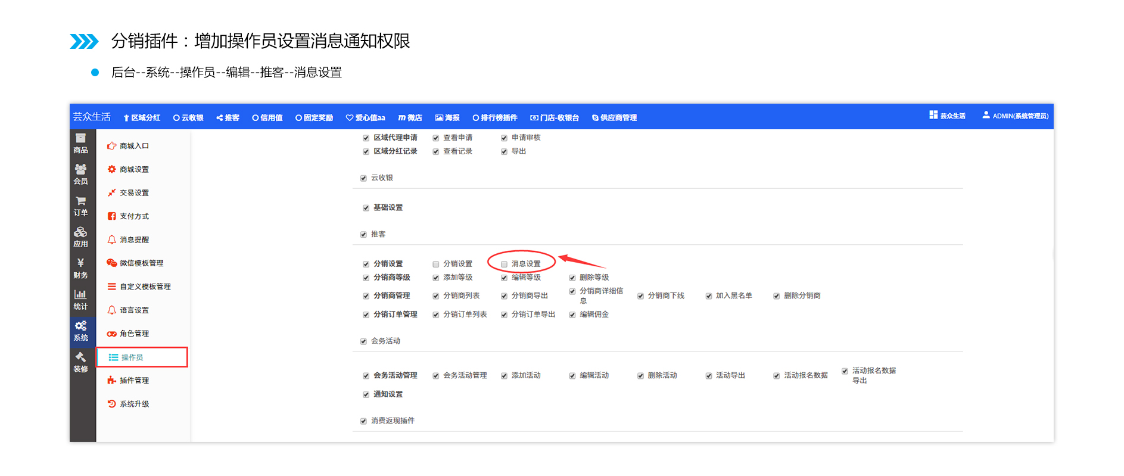Image resolution: width=1124 pixels, height=476 pixels.
Task: Click the 芸众生活 grid icon top right
Action: tap(933, 115)
